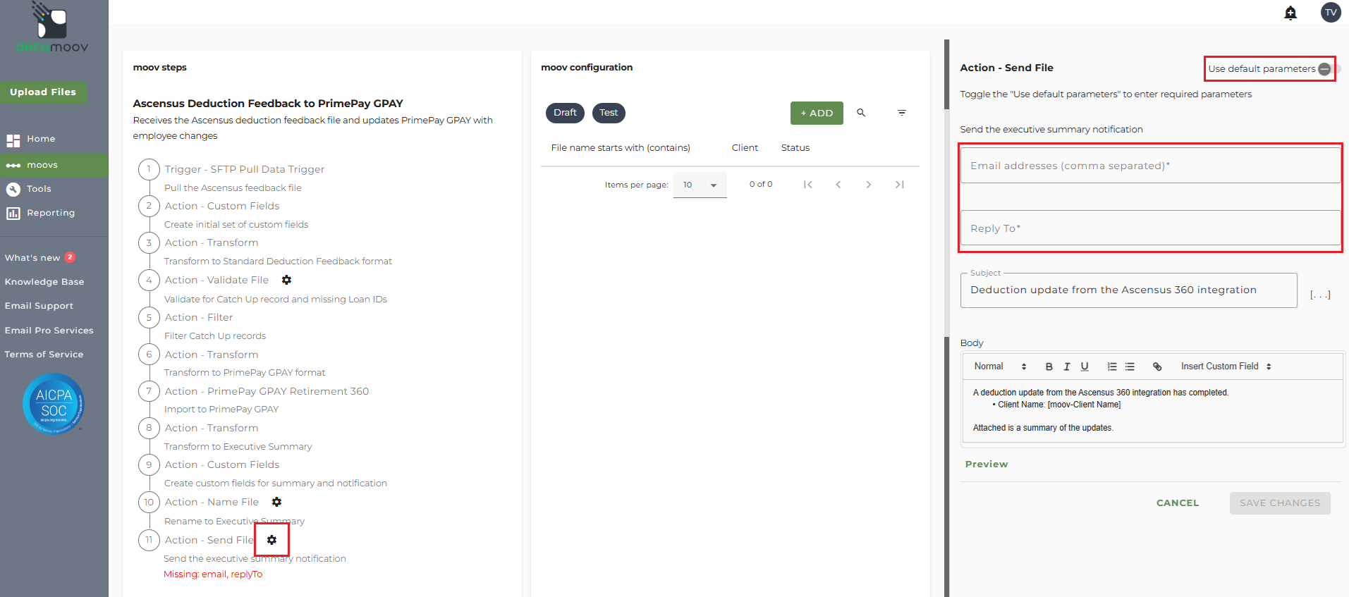The height and width of the screenshot is (597, 1349).
Task: Search moov configurations with magnifier icon
Action: click(x=861, y=113)
